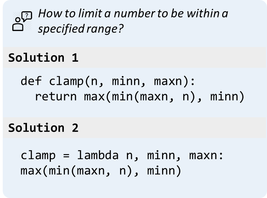
Task: Click 'minn)' ending Solution 2's last line
Action: click(x=164, y=170)
